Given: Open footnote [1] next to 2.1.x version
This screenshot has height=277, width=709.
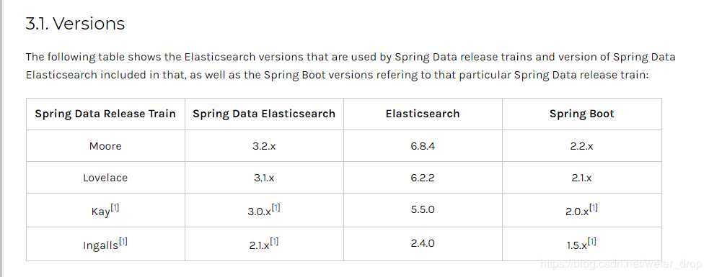Looking at the screenshot, I should 274,242.
